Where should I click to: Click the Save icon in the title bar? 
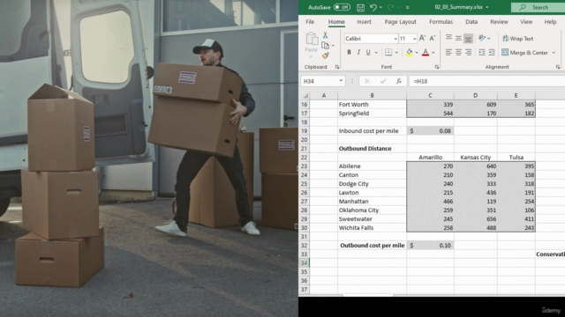pos(360,7)
